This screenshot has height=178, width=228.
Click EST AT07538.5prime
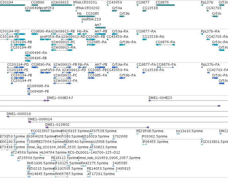click(x=103, y=131)
